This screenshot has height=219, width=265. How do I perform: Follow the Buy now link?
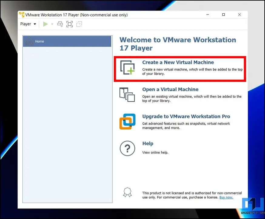(226, 197)
